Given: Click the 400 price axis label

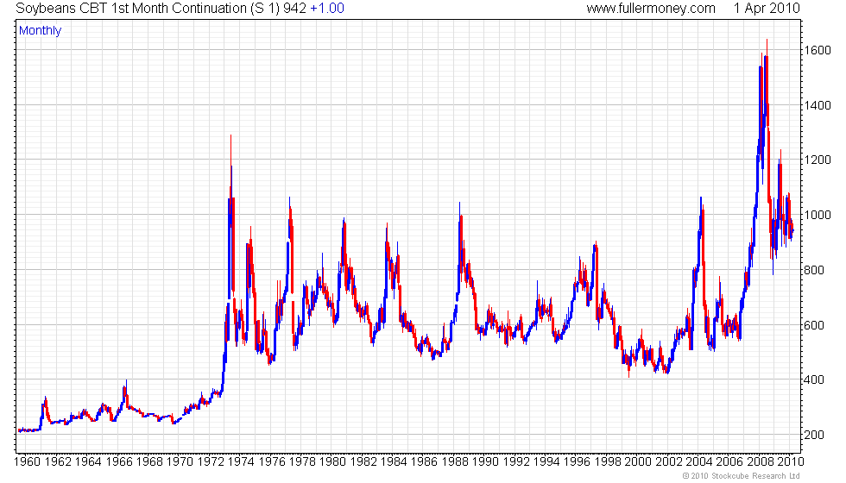Looking at the screenshot, I should pyautogui.click(x=814, y=379).
